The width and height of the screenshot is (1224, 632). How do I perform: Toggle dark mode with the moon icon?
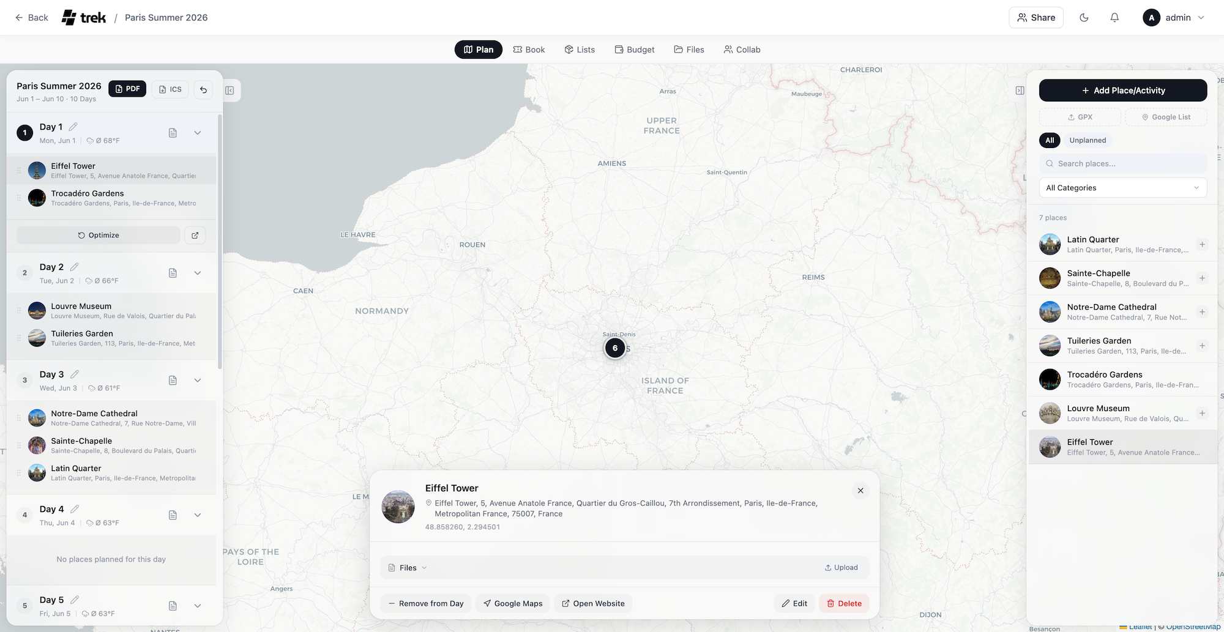point(1084,17)
